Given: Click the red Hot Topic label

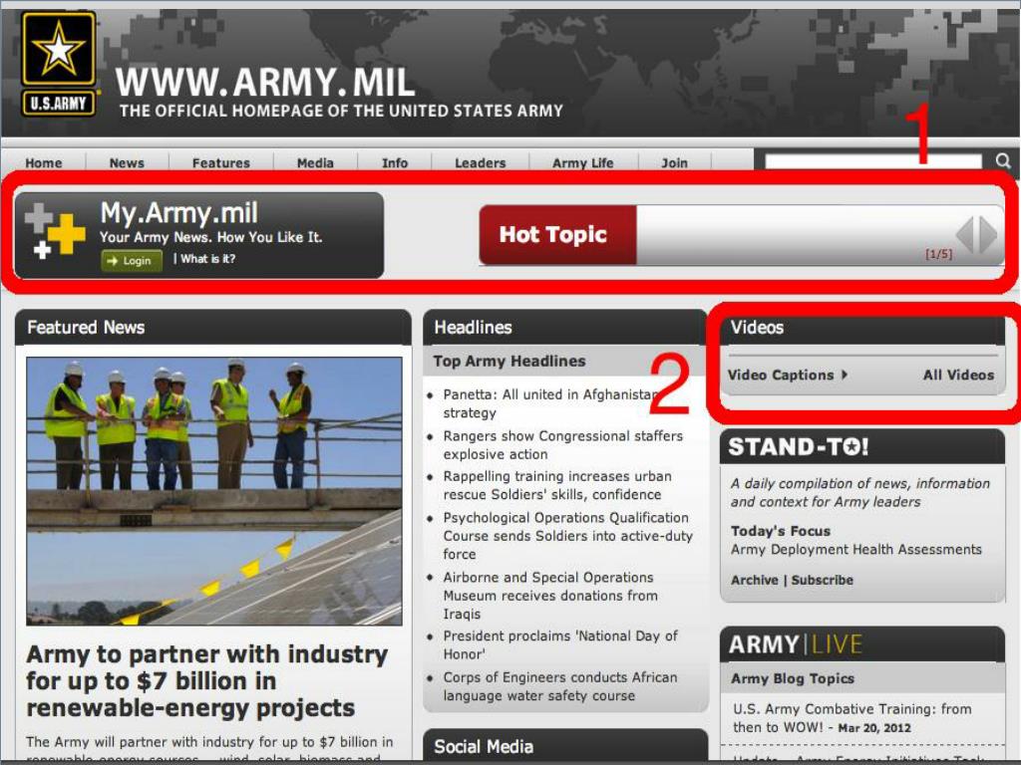Looking at the screenshot, I should pos(557,235).
